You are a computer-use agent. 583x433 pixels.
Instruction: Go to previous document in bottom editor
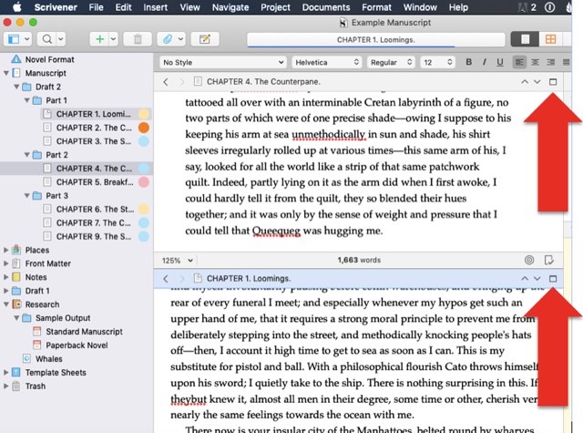(525, 278)
